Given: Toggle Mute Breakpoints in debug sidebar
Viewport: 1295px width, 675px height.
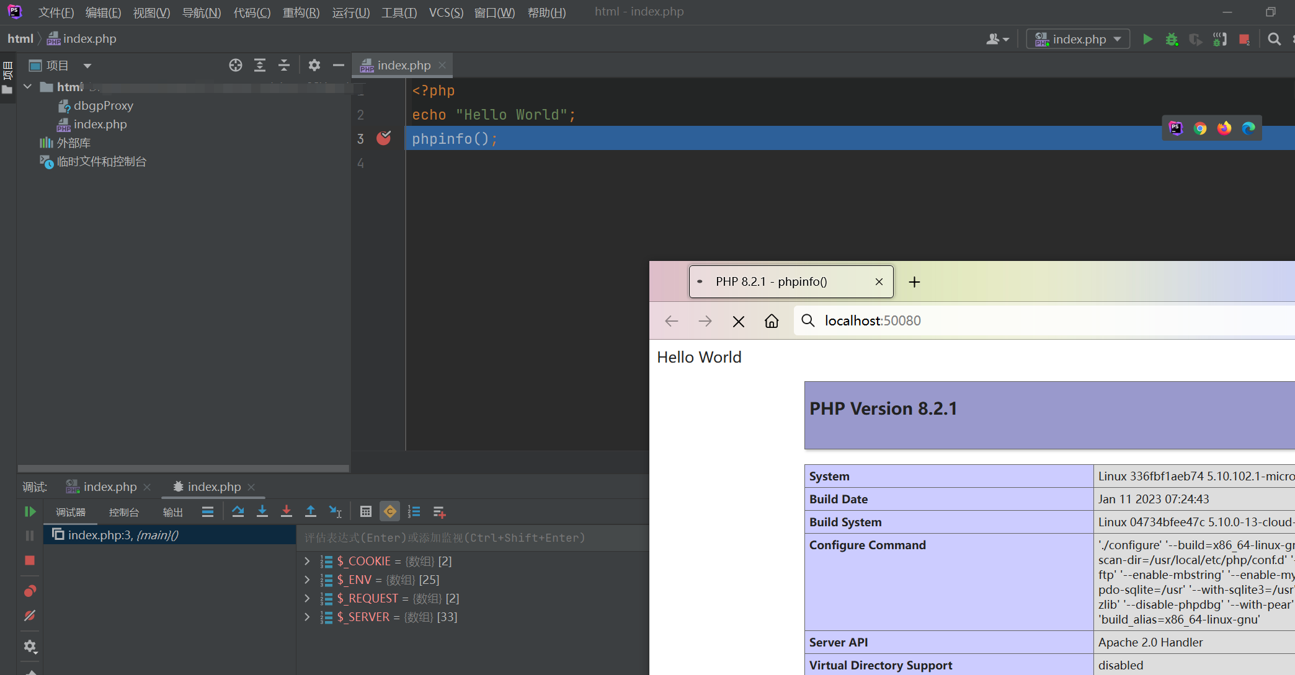Looking at the screenshot, I should 30,615.
